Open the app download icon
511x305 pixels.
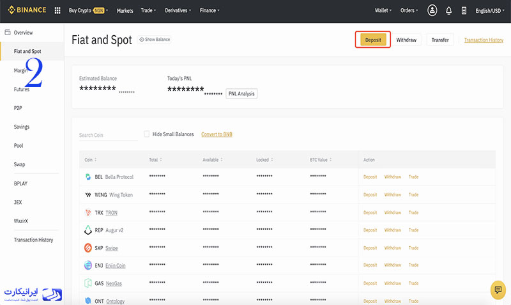tap(464, 11)
